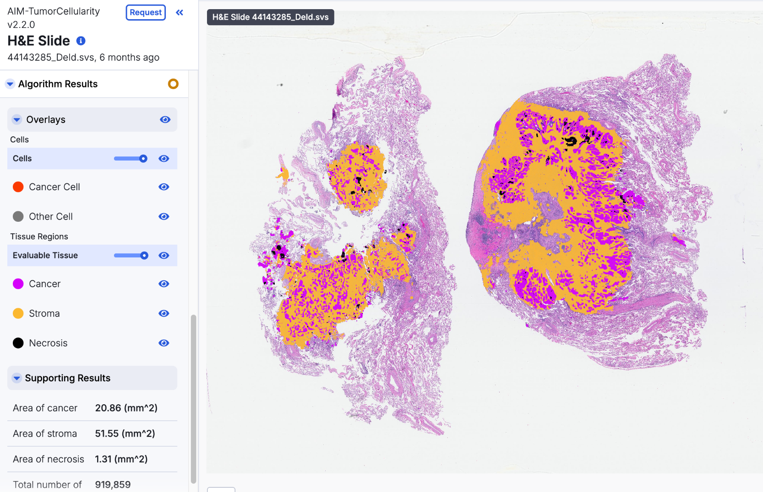Collapse the Algorithm Results section
763x492 pixels.
click(10, 84)
